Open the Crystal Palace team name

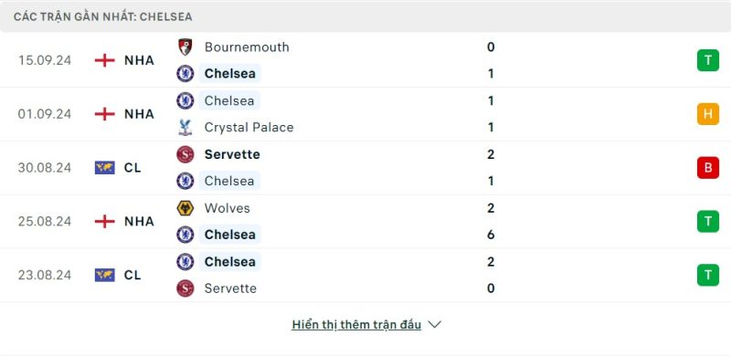249,127
